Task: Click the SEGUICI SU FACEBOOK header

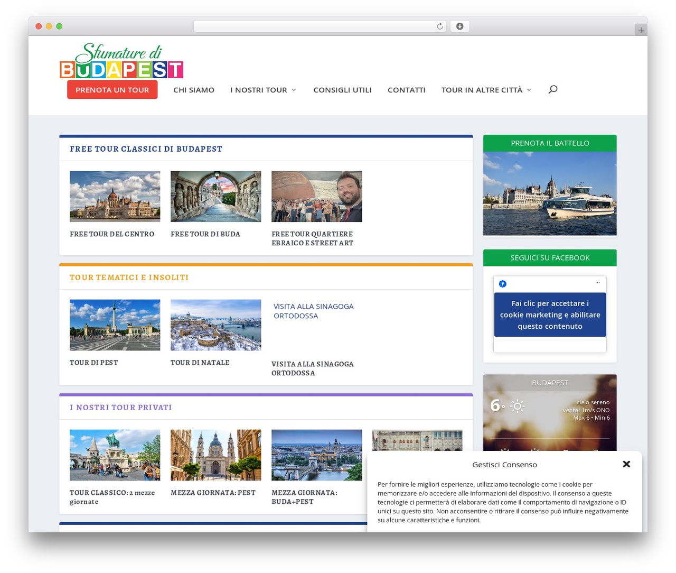Action: pos(550,258)
